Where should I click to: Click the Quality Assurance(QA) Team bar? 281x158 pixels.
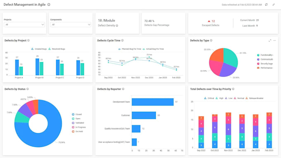[x=136, y=129]
